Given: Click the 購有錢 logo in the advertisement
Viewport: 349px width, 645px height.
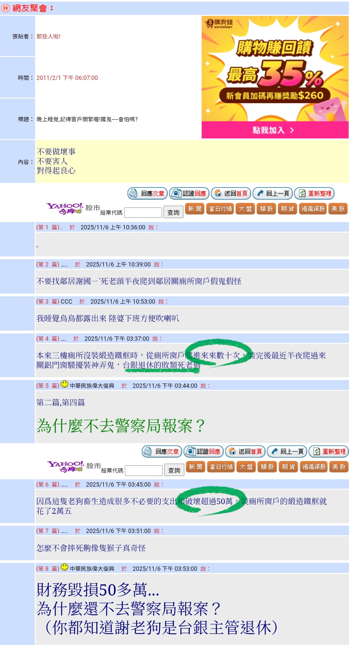Looking at the screenshot, I should [220, 23].
